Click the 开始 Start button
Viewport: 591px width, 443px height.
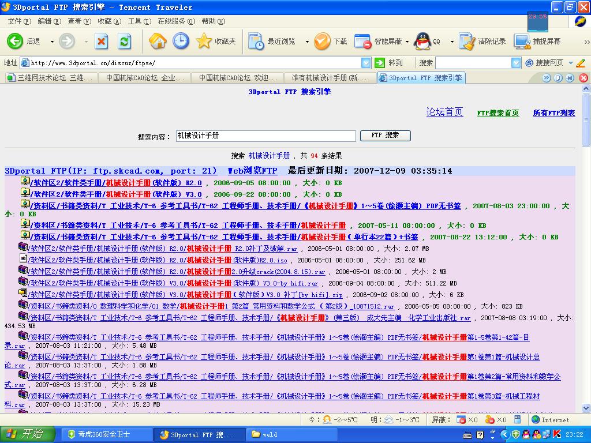[27, 434]
